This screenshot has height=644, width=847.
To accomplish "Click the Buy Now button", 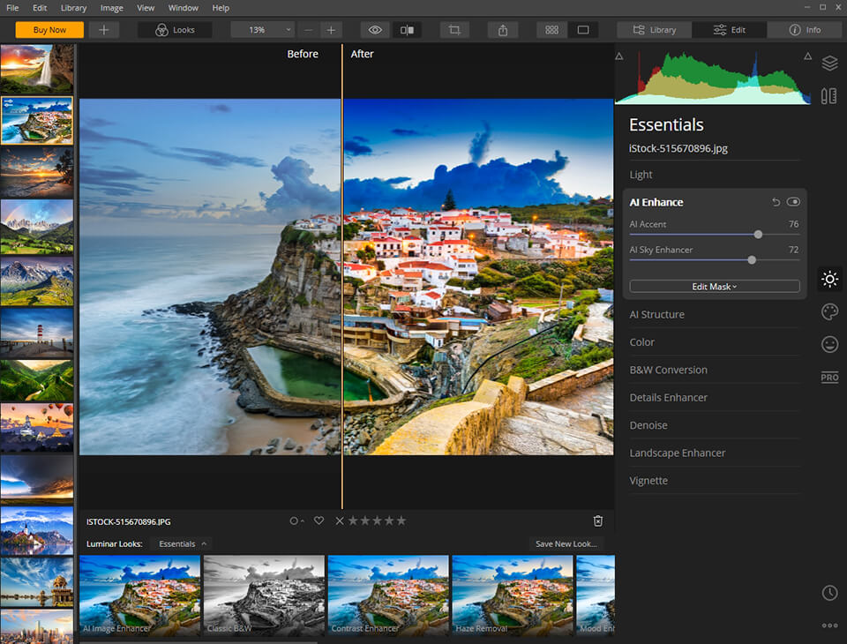I will pos(49,29).
